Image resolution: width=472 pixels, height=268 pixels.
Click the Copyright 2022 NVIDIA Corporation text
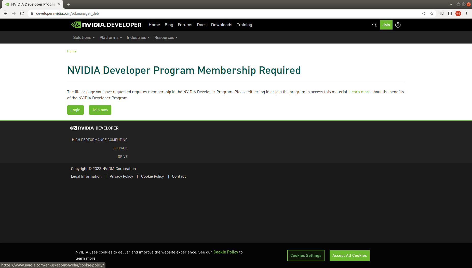103,169
